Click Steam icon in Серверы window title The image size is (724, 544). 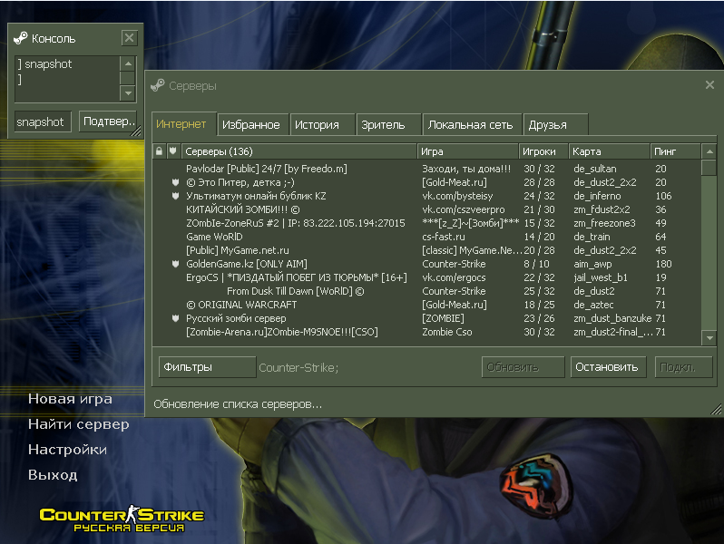(x=158, y=85)
